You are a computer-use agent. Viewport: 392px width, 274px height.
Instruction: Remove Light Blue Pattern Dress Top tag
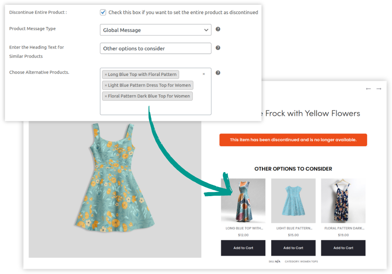pyautogui.click(x=106, y=85)
